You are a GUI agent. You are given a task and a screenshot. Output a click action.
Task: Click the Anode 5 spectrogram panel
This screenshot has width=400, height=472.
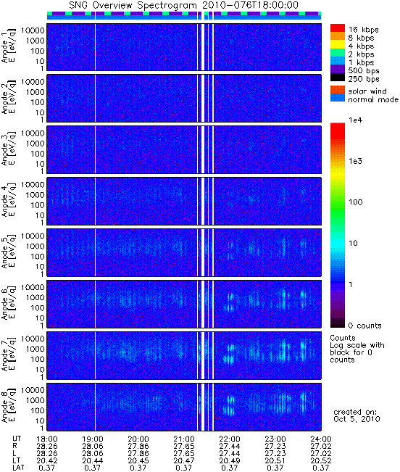click(184, 252)
